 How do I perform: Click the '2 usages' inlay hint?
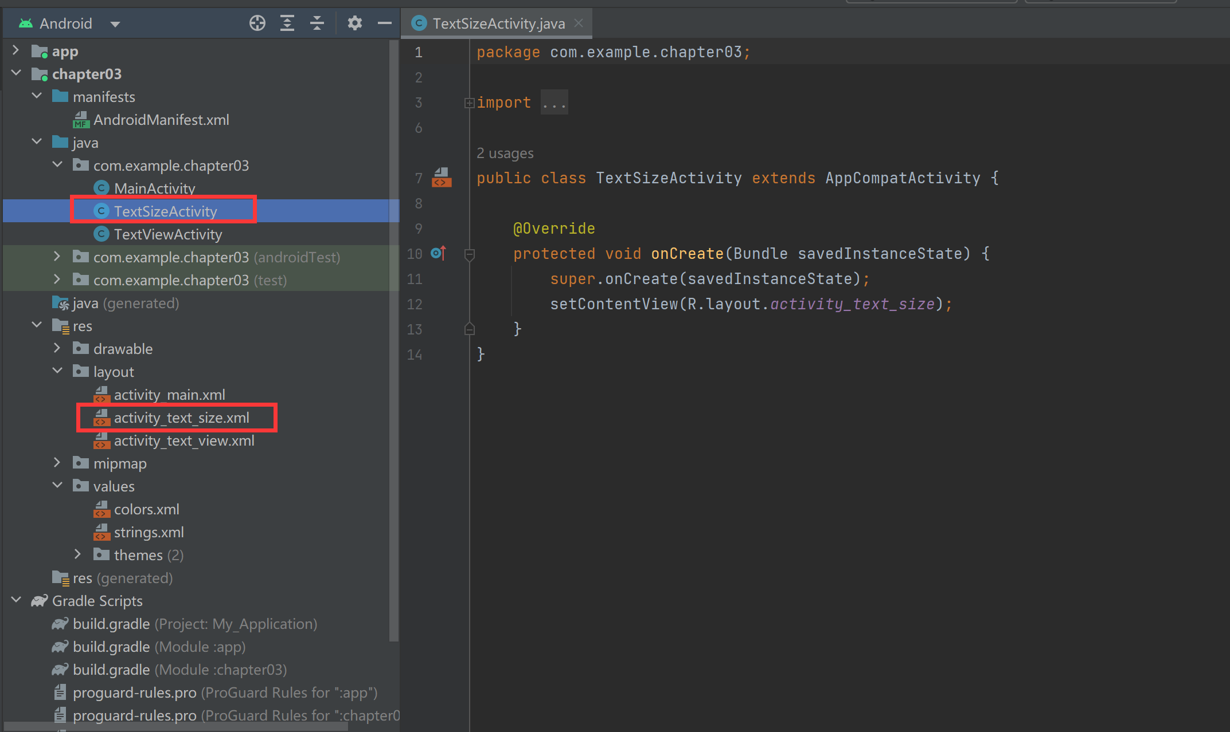click(505, 153)
